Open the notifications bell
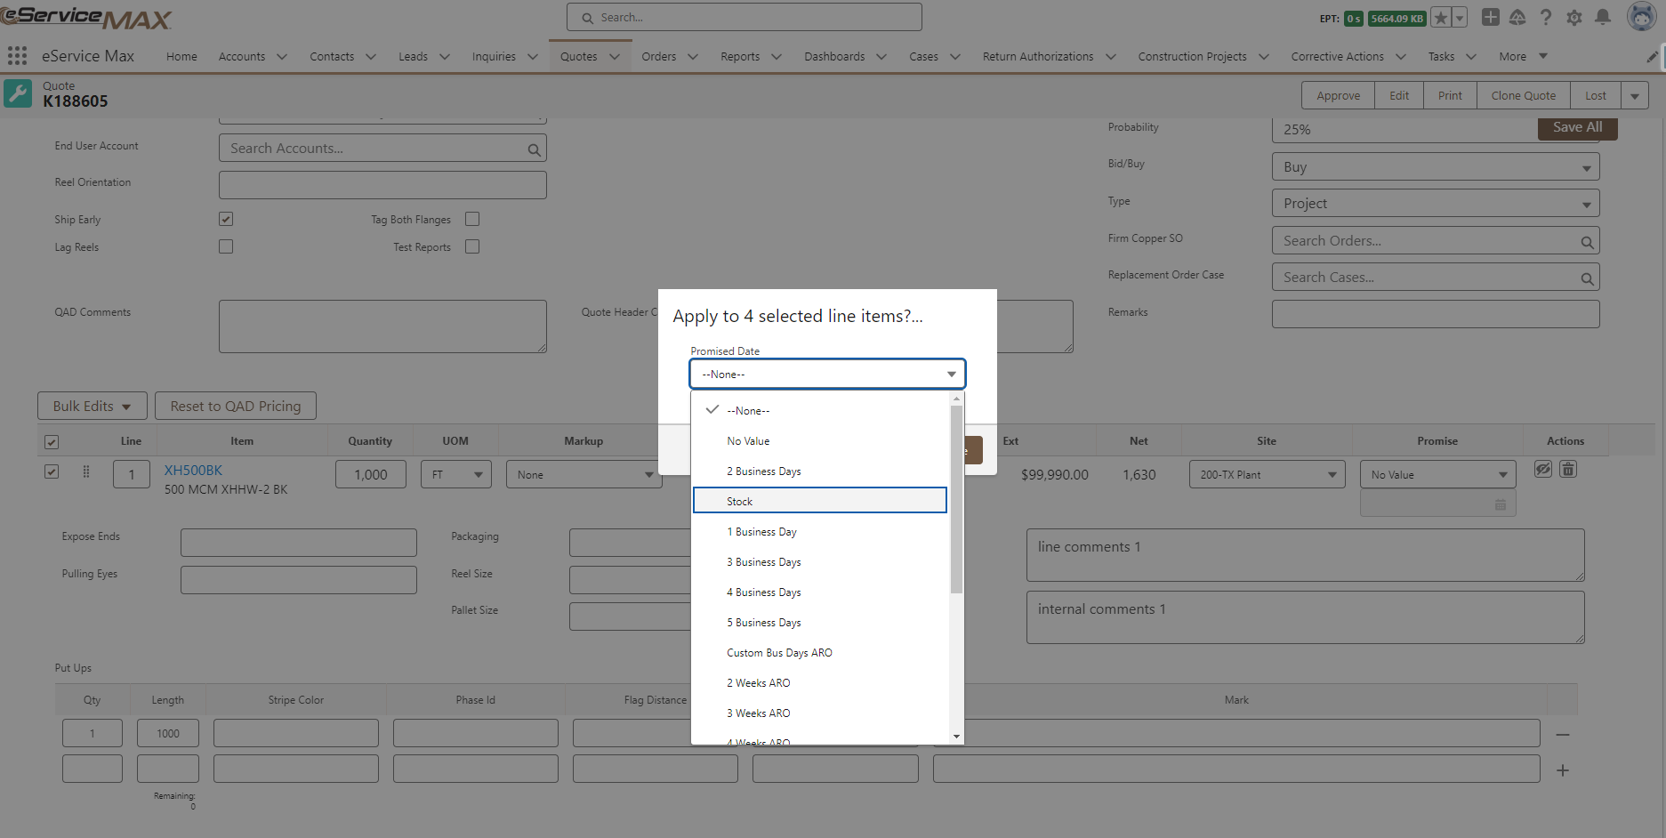Viewport: 1666px width, 838px height. point(1602,17)
